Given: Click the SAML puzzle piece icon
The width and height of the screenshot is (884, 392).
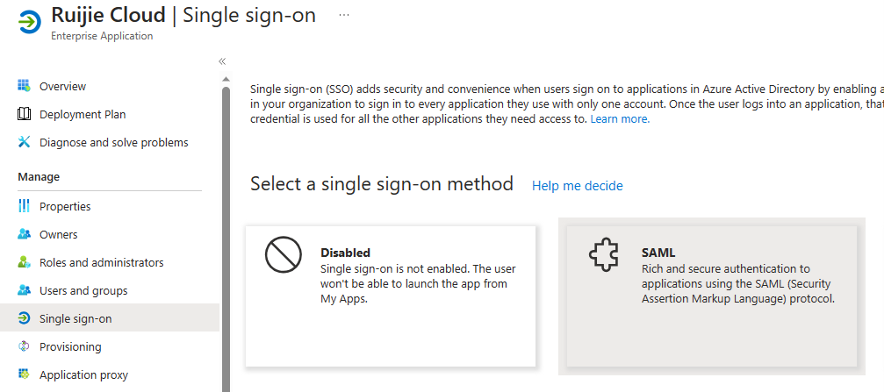Looking at the screenshot, I should (601, 255).
